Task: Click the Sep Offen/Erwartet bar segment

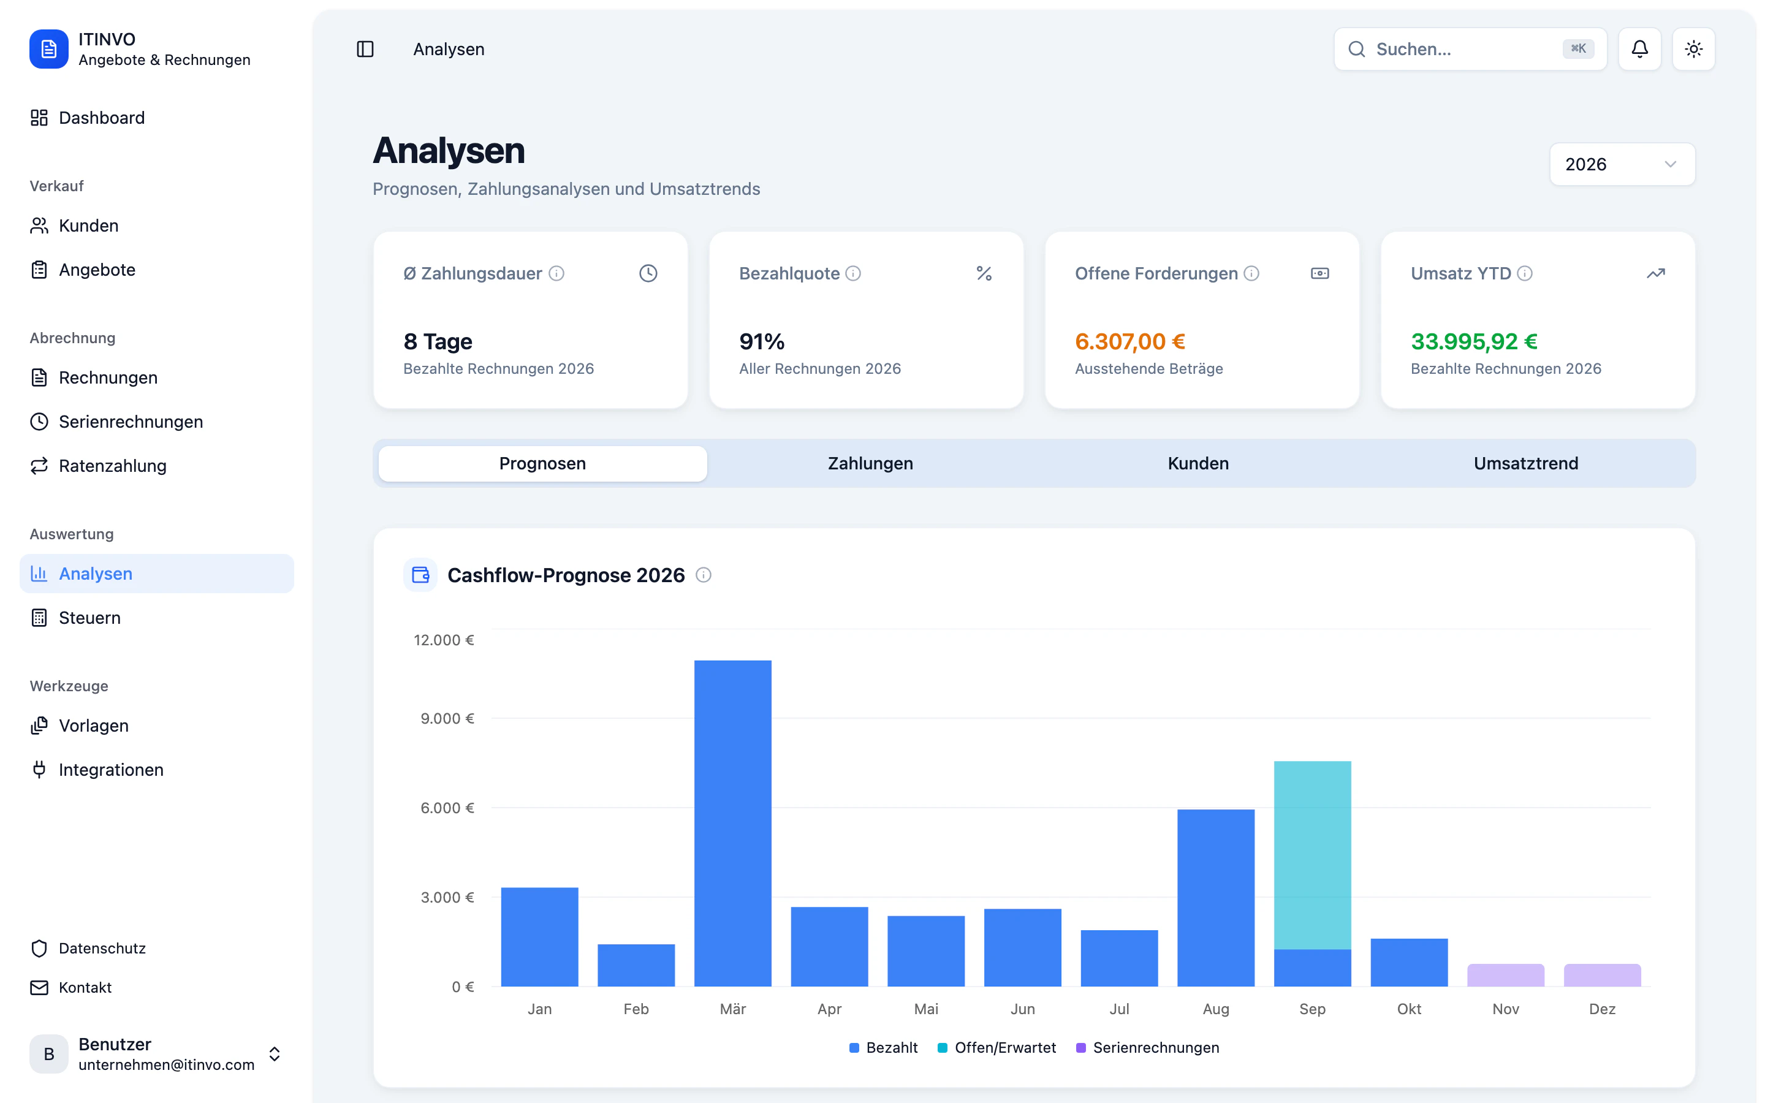Action: pos(1312,855)
